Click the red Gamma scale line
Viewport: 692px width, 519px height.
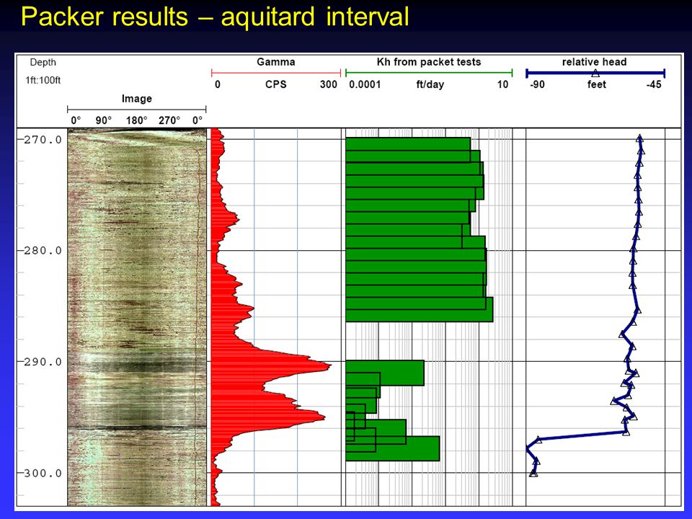276,73
